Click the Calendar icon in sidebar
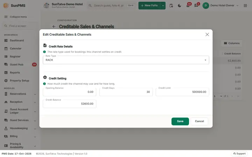The height and width of the screenshot is (157, 252). pos(6,48)
